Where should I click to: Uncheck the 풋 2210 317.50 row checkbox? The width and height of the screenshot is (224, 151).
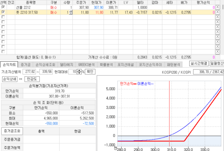pyautogui.click(x=3, y=12)
